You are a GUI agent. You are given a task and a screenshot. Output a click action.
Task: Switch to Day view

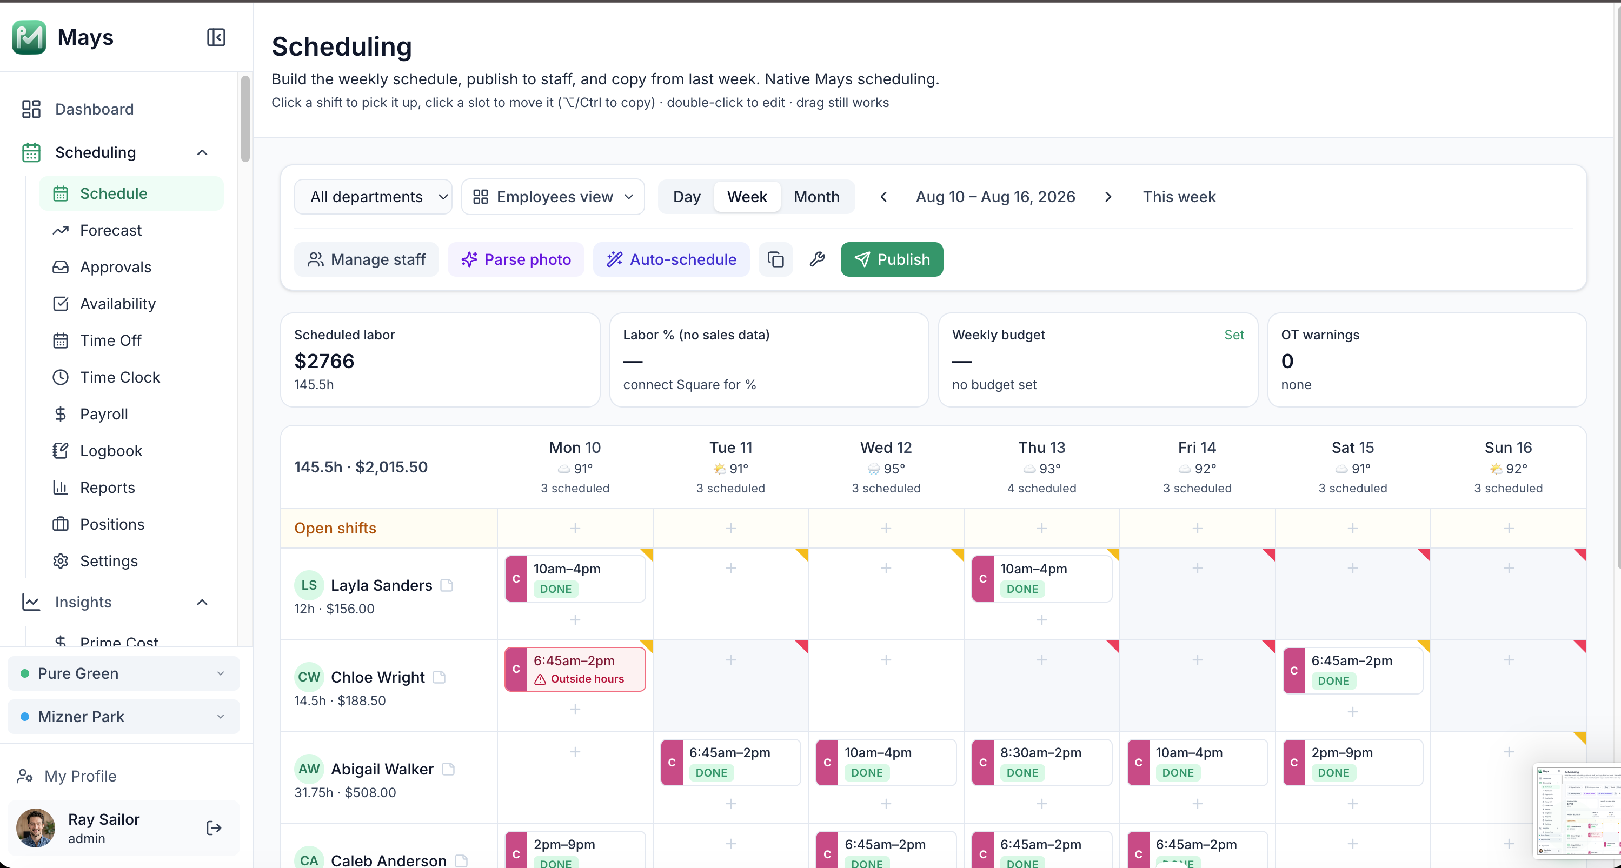coord(687,197)
